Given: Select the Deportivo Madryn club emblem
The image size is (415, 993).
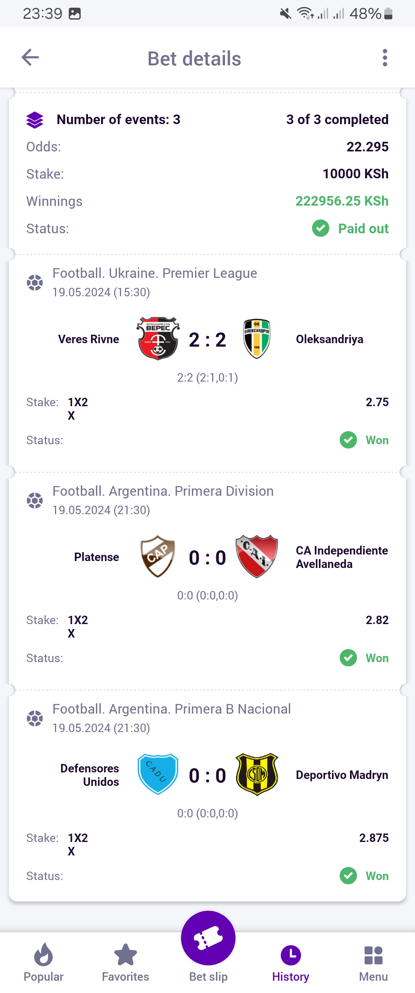Looking at the screenshot, I should [x=257, y=774].
